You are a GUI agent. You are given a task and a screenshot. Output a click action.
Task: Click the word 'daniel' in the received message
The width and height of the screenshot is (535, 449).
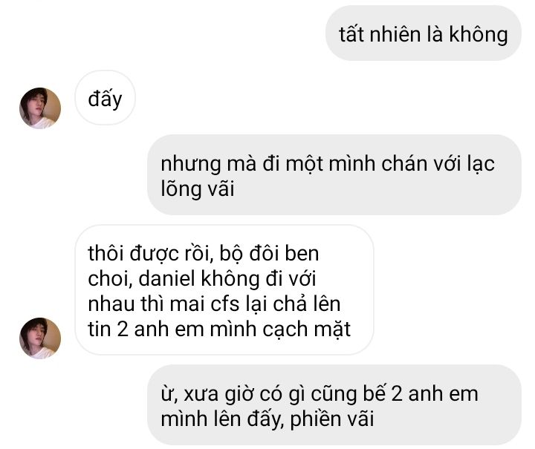coord(167,278)
